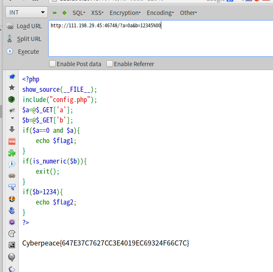Screen dimensions: 273x272
Task: Click the cookie icon in sidebar
Action: click(12, 234)
